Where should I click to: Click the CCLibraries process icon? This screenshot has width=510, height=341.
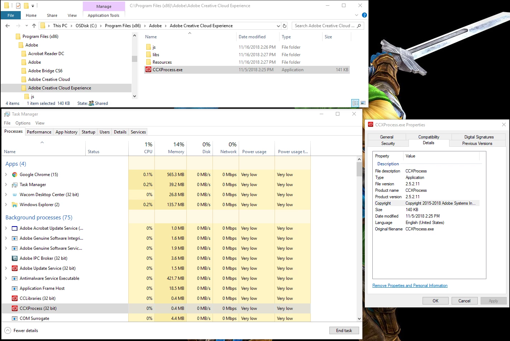click(15, 298)
